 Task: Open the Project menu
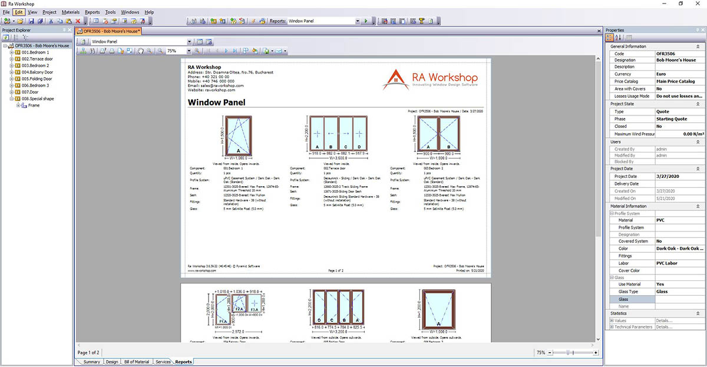pos(49,12)
